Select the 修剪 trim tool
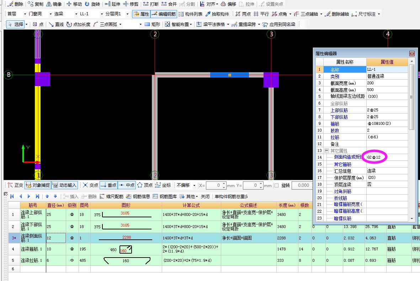 pos(131,4)
